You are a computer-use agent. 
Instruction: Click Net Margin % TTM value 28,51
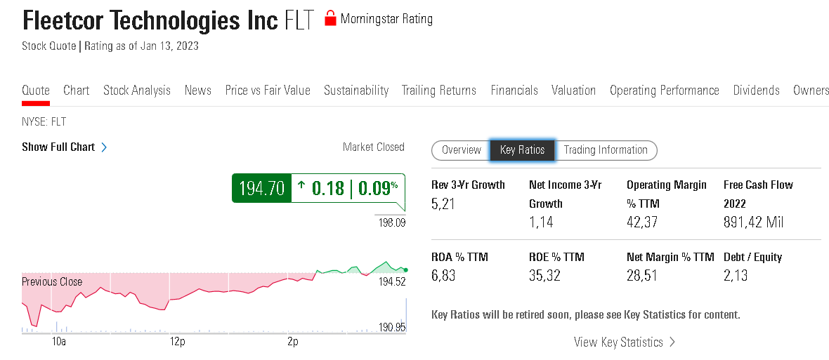(x=642, y=276)
